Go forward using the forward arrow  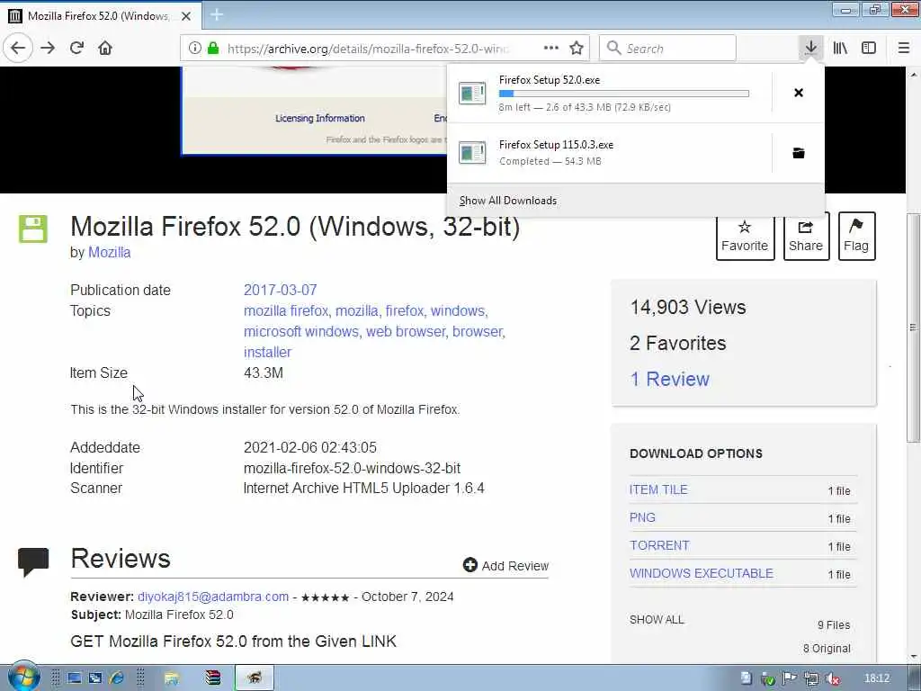48,48
